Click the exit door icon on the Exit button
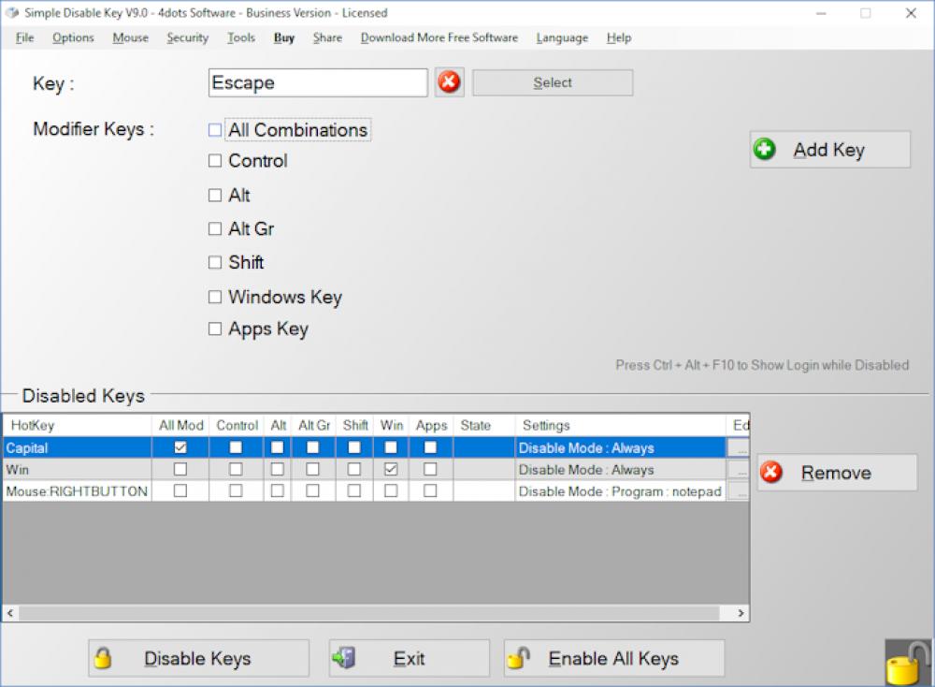 pos(345,658)
